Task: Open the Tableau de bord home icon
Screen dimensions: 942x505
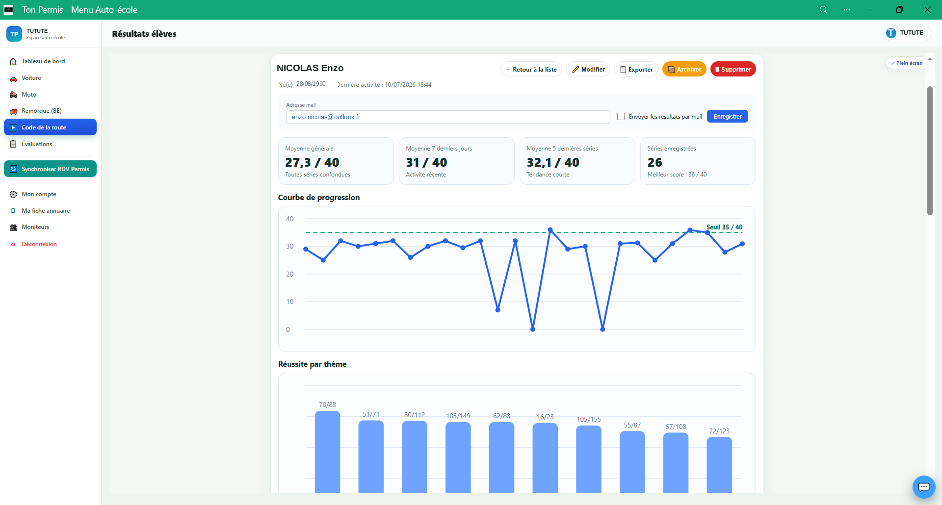Action: (x=13, y=62)
